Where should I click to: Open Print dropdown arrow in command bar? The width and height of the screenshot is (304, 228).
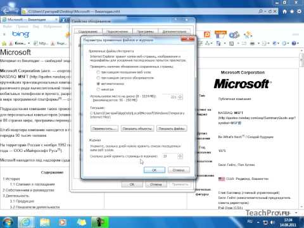point(258,43)
